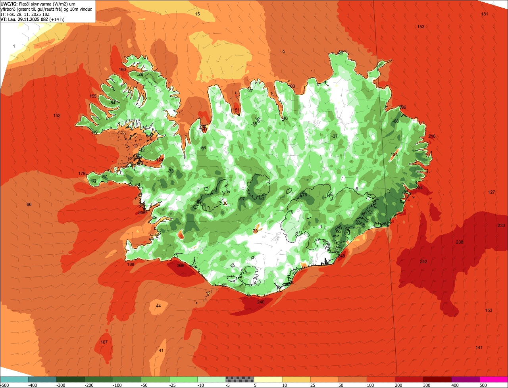Click the value 188 off the southwest peninsula
Screen dimensions: 508x388
tap(131, 264)
